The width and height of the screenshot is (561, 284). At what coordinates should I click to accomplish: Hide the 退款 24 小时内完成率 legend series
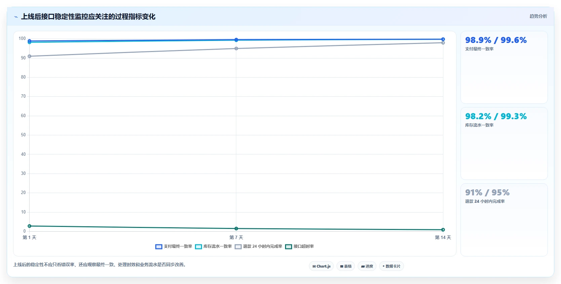[x=258, y=246]
